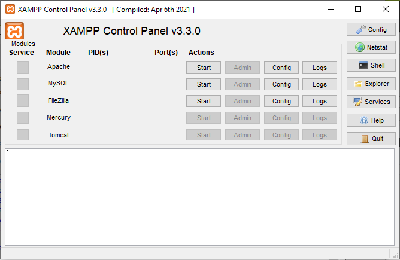400x260 pixels.
Task: Click the XAMPP logo in the title bar
Action: click(10, 9)
